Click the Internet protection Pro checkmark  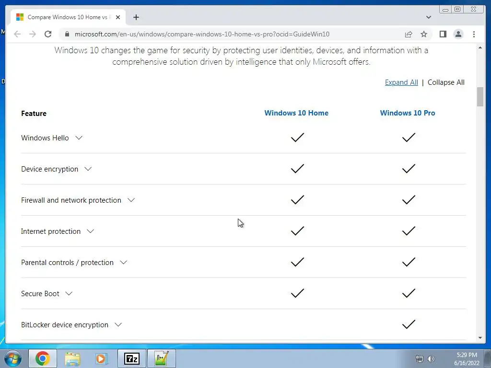coord(409,230)
